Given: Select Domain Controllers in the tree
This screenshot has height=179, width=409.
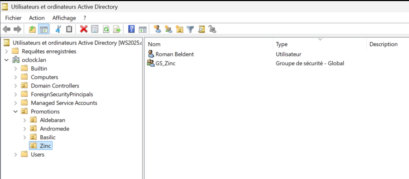Looking at the screenshot, I should [x=55, y=86].
